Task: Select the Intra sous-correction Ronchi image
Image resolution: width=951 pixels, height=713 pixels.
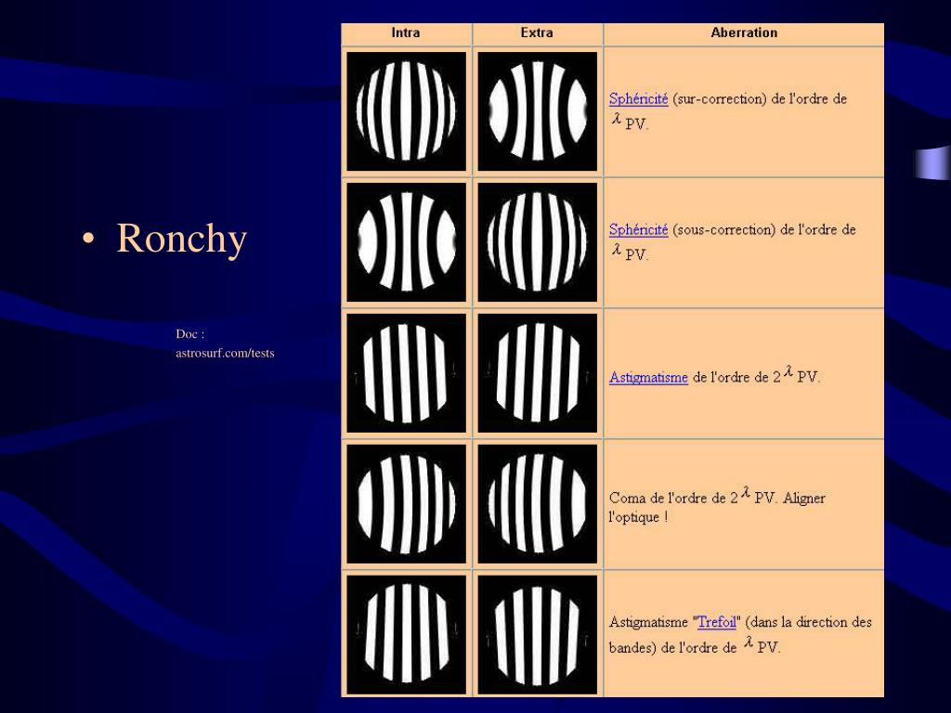Action: tap(407, 242)
